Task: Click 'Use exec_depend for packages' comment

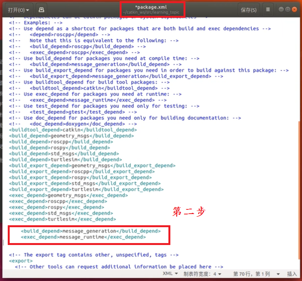Action: (95, 94)
